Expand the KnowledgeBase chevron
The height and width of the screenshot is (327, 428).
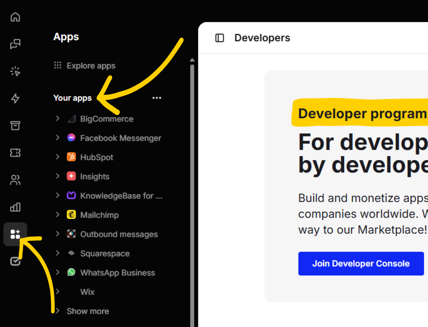58,195
